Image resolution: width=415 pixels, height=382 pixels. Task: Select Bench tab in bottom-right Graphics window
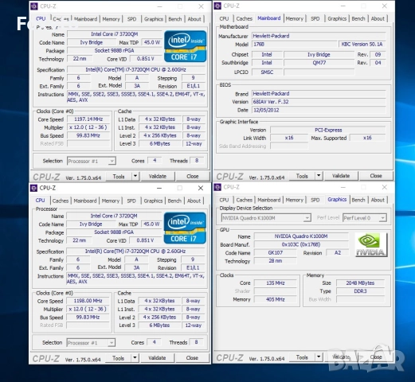click(x=358, y=200)
